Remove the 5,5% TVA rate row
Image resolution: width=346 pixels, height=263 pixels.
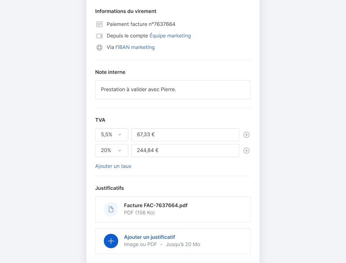[247, 135]
